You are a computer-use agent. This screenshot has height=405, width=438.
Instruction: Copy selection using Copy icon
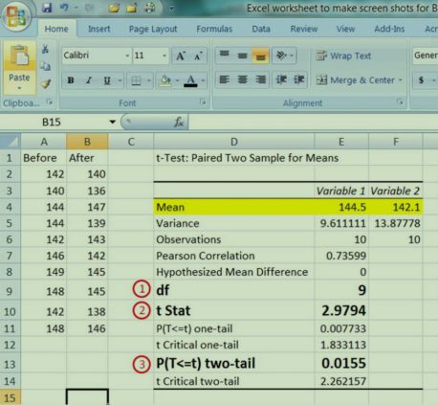point(46,66)
